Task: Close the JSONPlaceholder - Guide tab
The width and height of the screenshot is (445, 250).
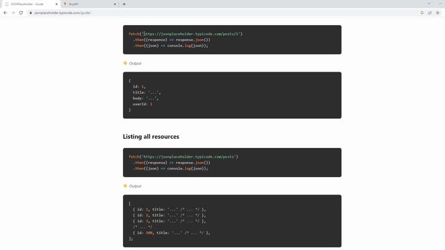Action: [x=56, y=4]
